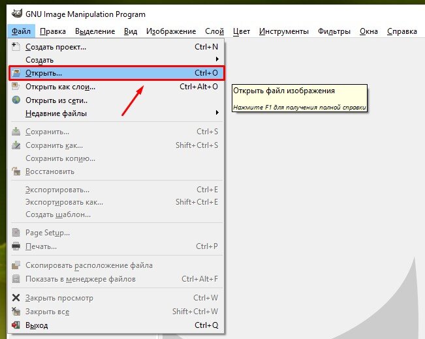Open the Инструменты menu
The height and width of the screenshot is (339, 425).
pos(284,31)
